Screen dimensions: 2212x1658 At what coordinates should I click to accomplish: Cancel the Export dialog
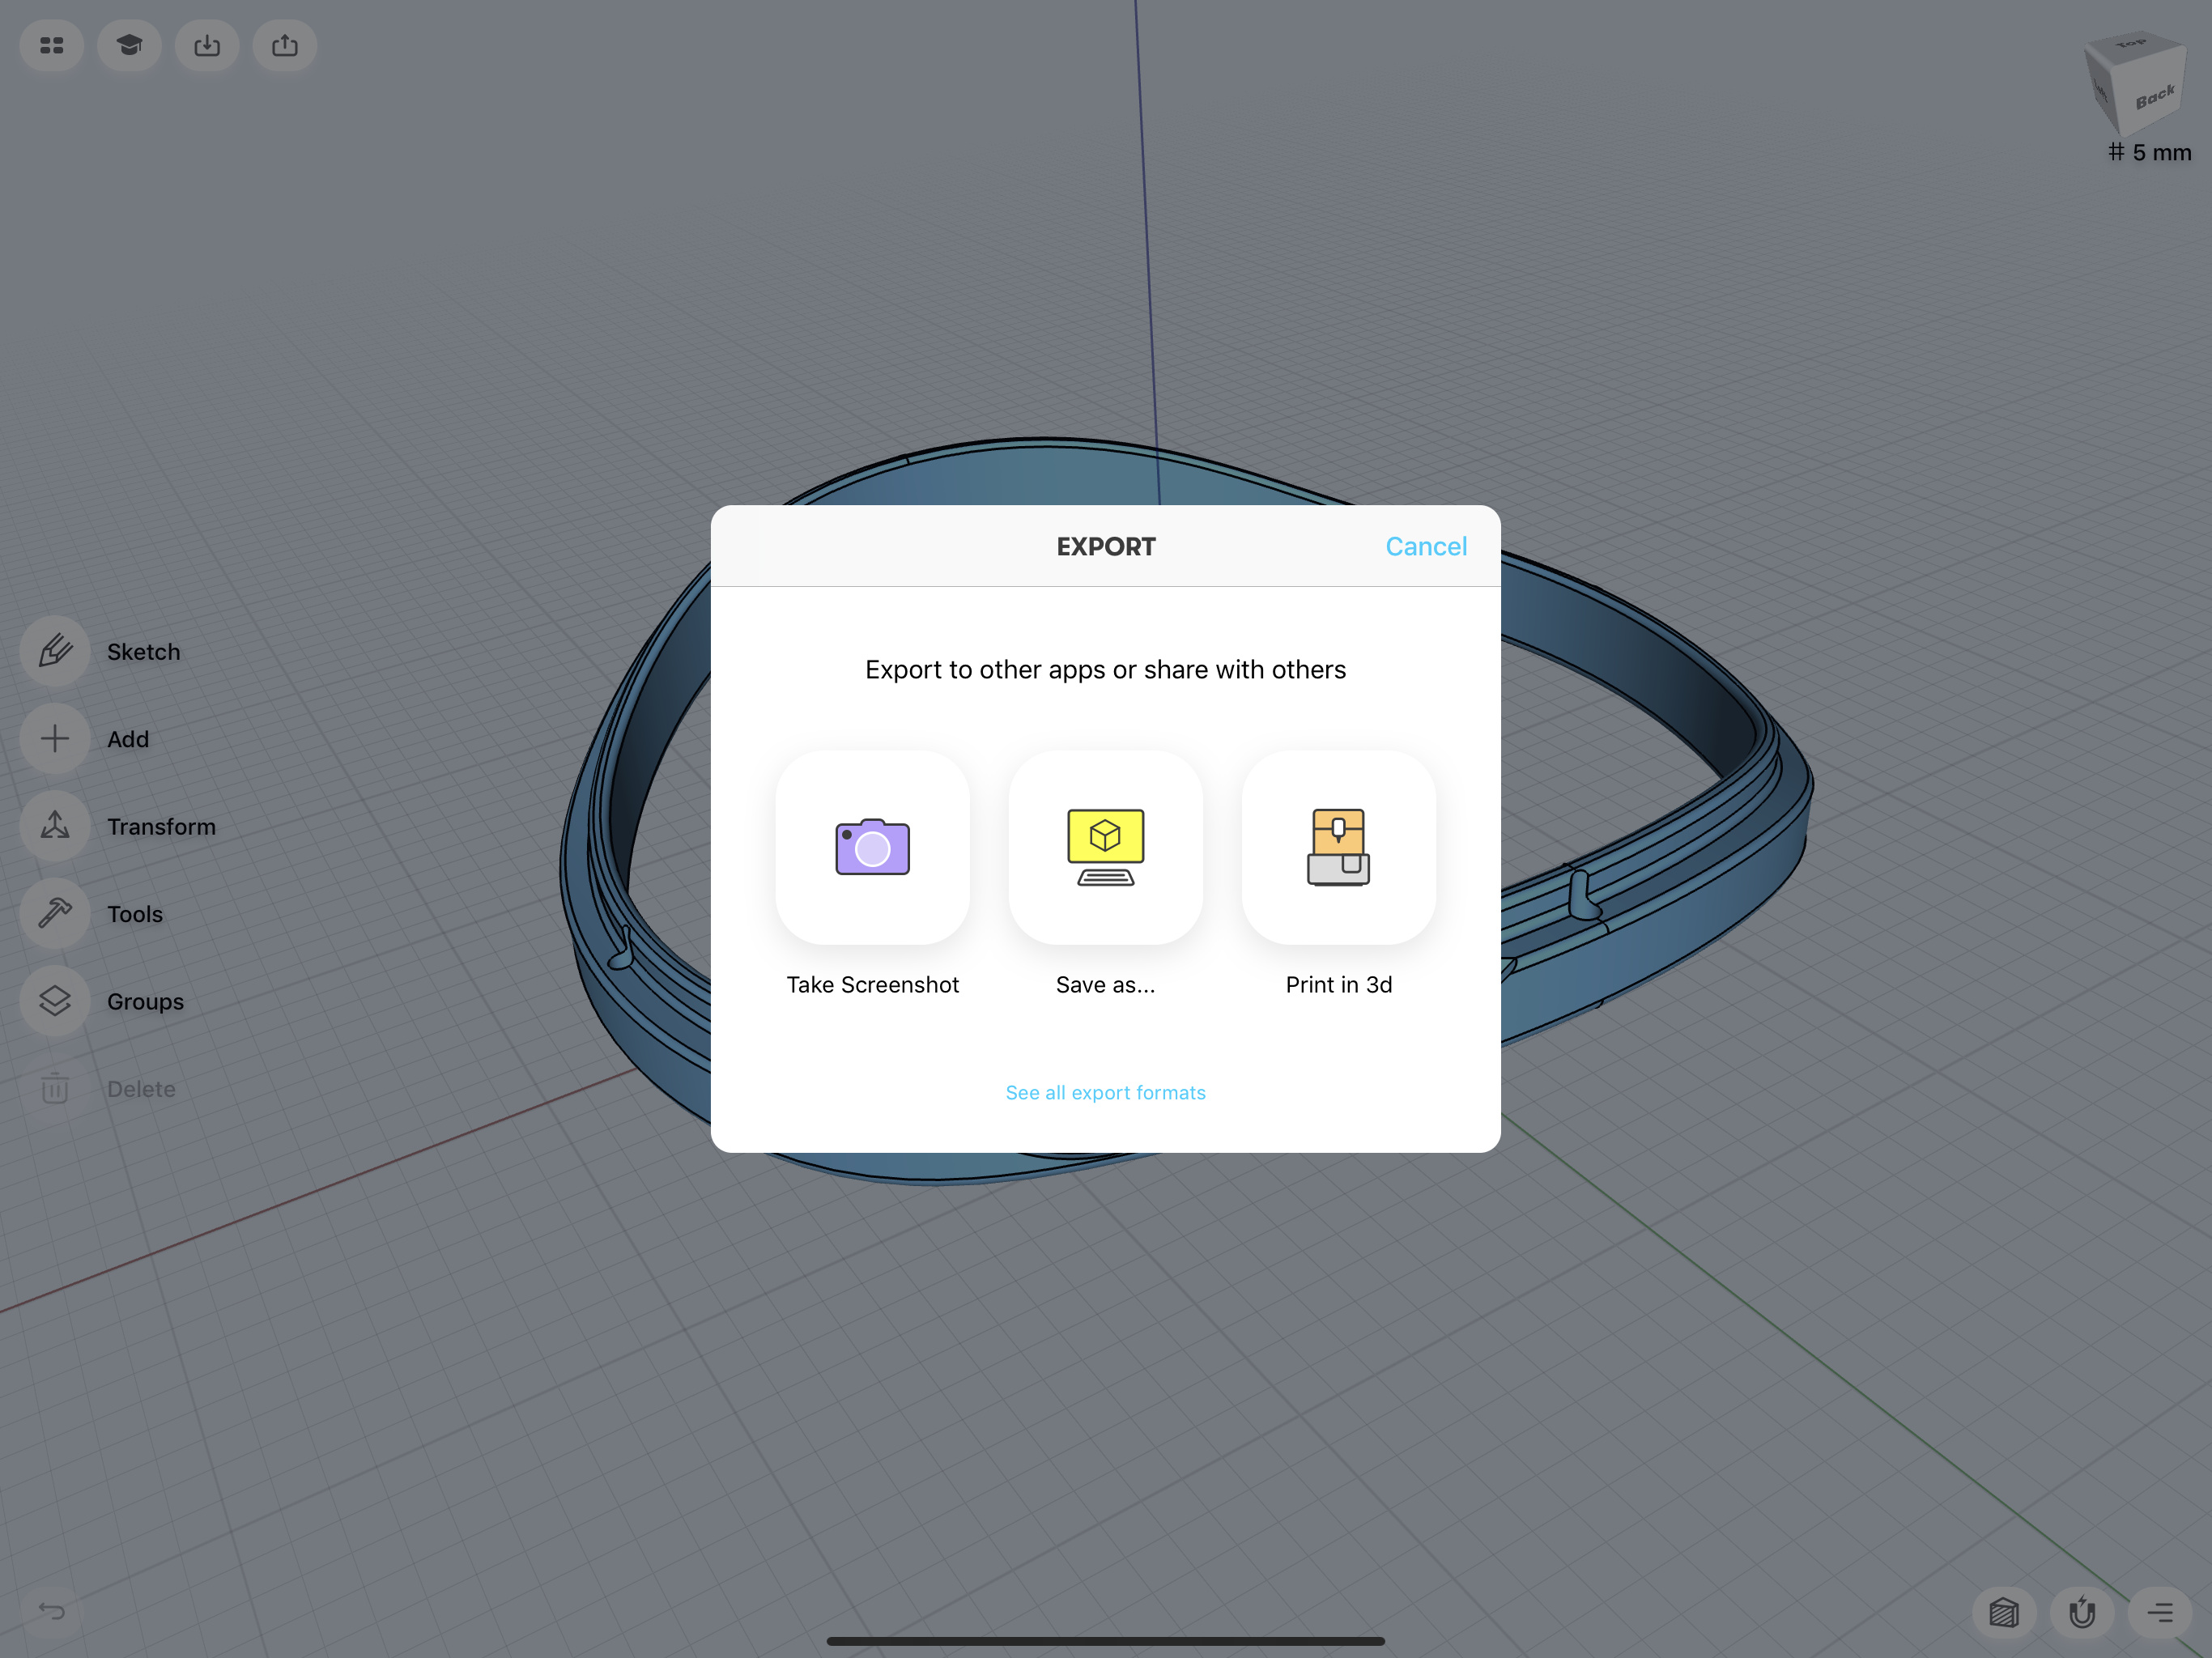point(1425,547)
